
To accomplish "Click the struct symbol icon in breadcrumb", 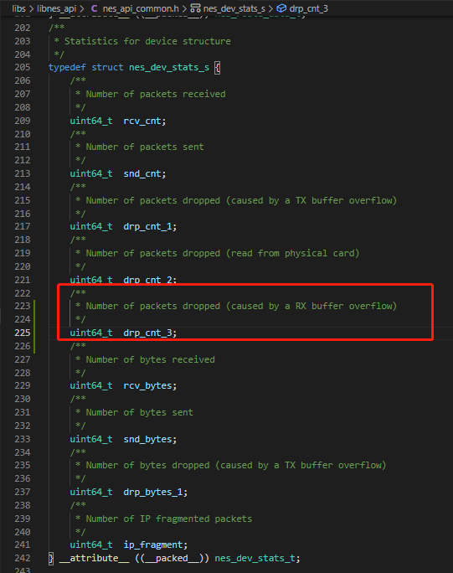I will [x=195, y=8].
